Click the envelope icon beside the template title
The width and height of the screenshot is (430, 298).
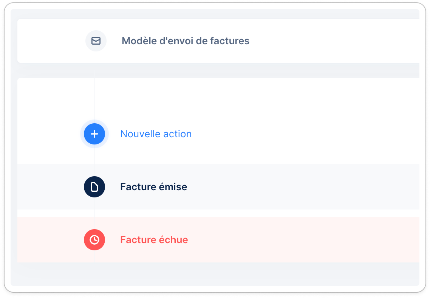[x=96, y=41]
